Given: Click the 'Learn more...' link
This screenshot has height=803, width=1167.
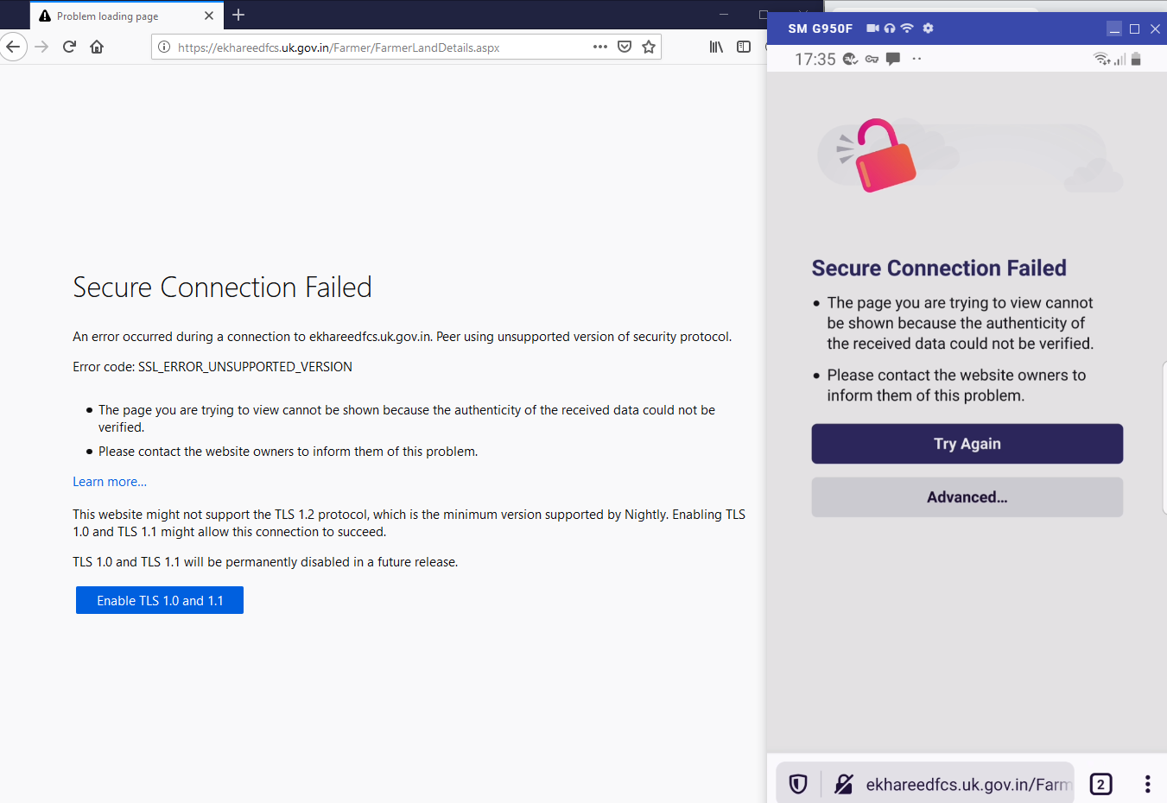Looking at the screenshot, I should (110, 481).
